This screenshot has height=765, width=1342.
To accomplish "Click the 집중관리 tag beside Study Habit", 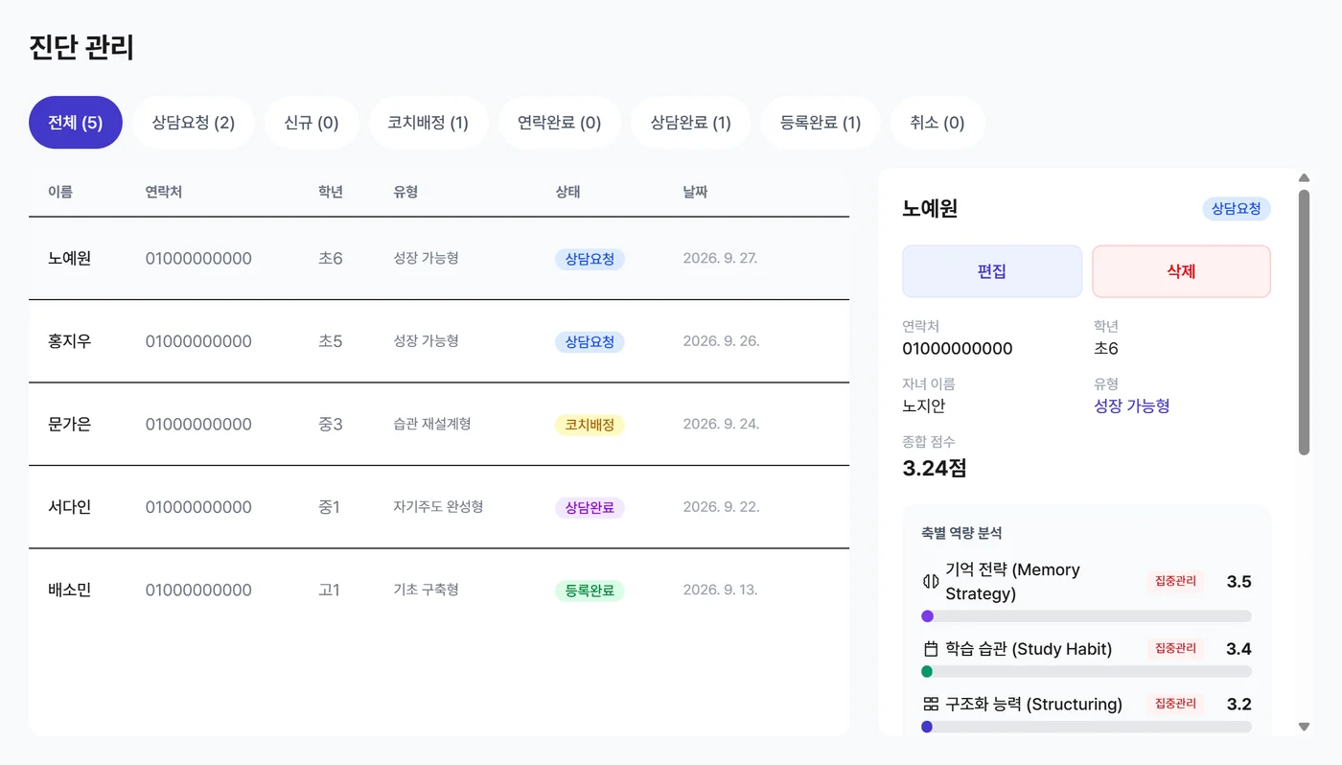I will (x=1175, y=649).
